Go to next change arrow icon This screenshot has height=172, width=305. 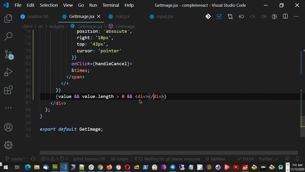(264, 16)
